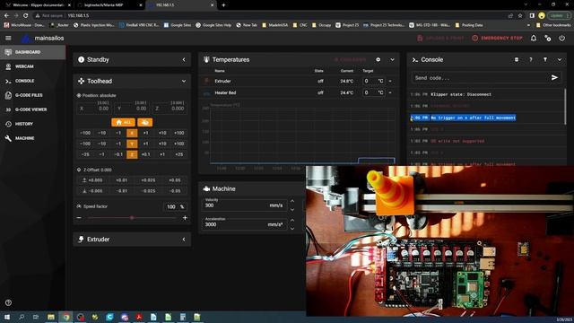Move Y axis by -10
The width and height of the screenshot is (574, 323).
click(102, 144)
